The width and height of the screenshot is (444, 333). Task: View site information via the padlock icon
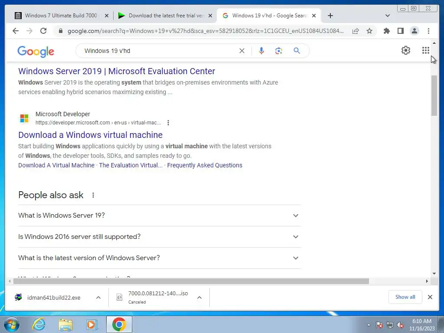pyautogui.click(x=61, y=31)
